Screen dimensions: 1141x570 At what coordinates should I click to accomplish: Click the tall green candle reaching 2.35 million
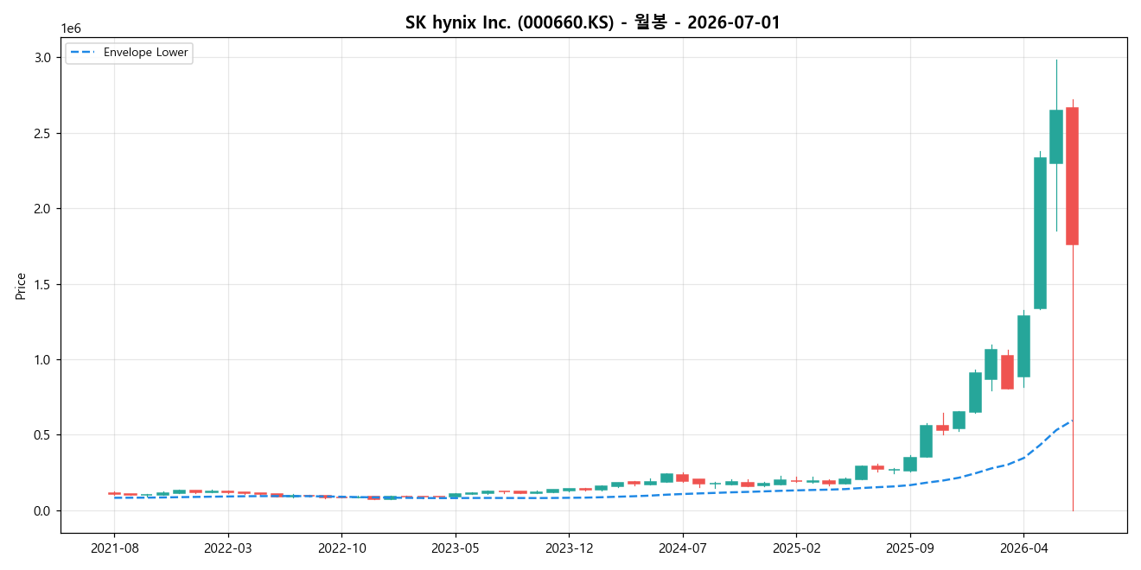(x=1040, y=233)
